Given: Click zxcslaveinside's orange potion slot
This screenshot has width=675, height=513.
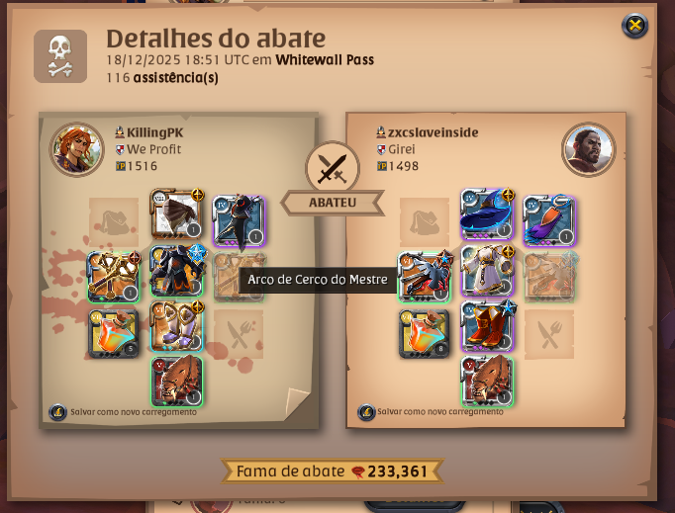Looking at the screenshot, I should coord(424,333).
